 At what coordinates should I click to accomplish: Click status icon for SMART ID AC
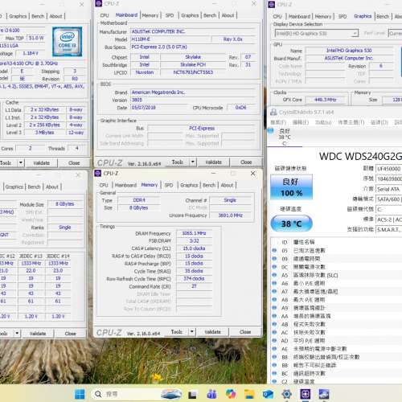coord(274,332)
